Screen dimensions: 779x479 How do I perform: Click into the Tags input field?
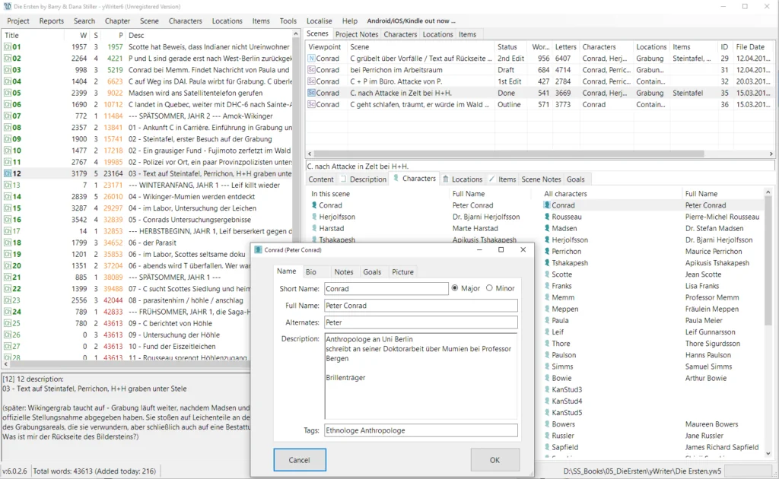(421, 430)
